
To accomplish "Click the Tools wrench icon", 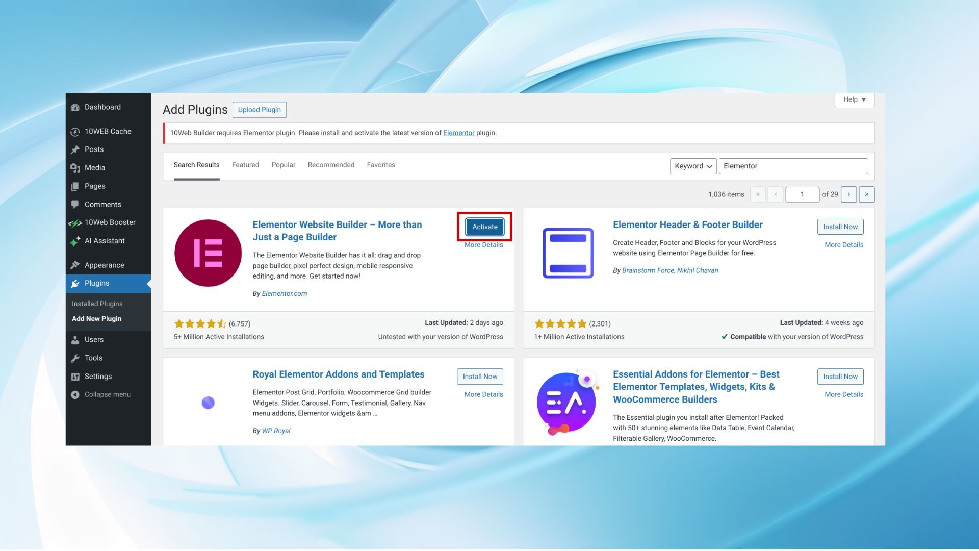I will 75,358.
